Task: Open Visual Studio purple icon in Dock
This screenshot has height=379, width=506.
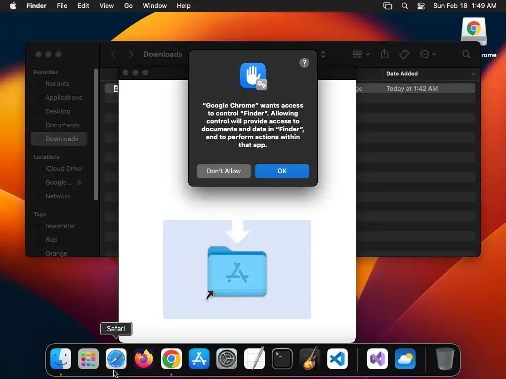Action: pyautogui.click(x=378, y=359)
